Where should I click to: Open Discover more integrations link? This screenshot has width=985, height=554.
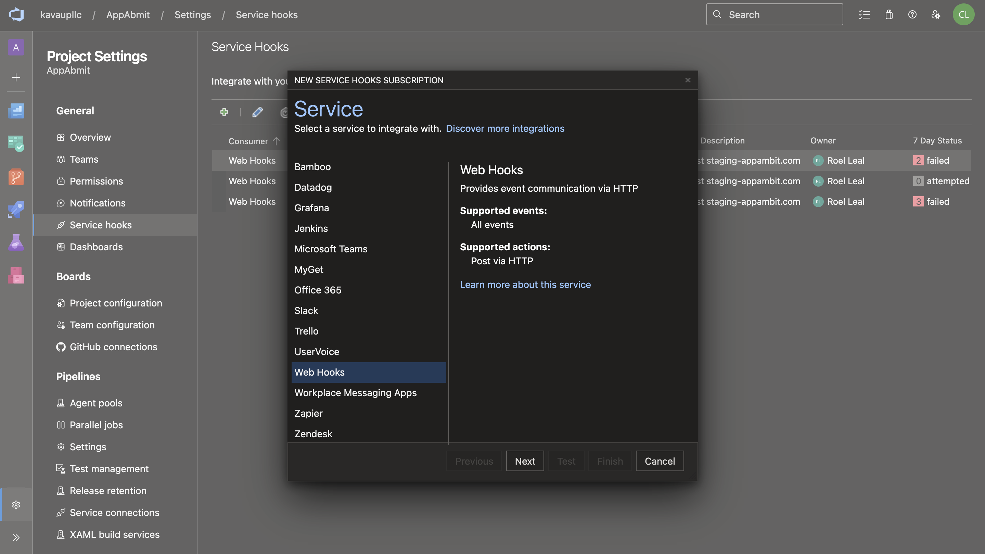pyautogui.click(x=505, y=128)
